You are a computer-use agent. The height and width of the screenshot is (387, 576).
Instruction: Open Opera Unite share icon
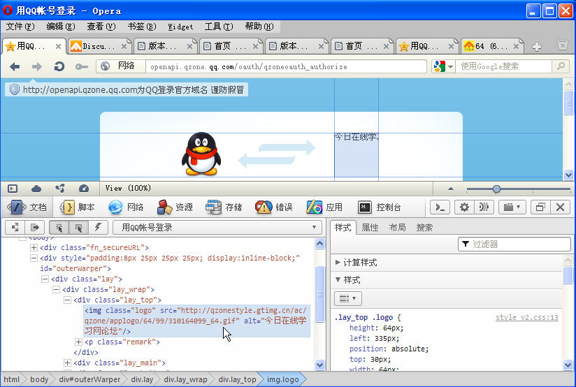click(x=60, y=189)
